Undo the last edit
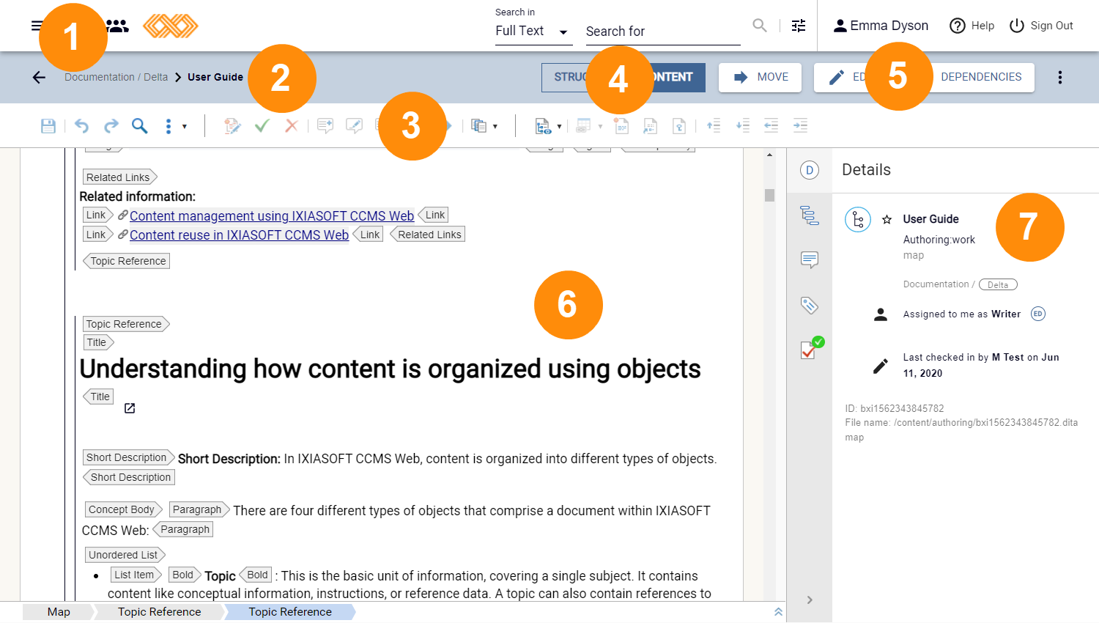 pyautogui.click(x=81, y=126)
